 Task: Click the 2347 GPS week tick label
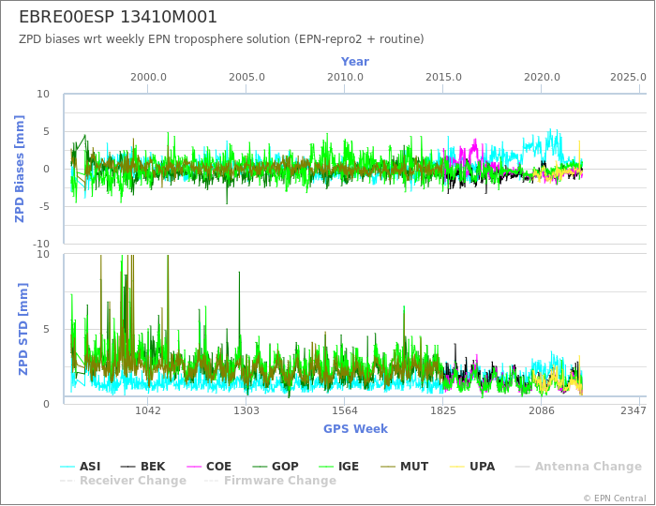(x=634, y=410)
